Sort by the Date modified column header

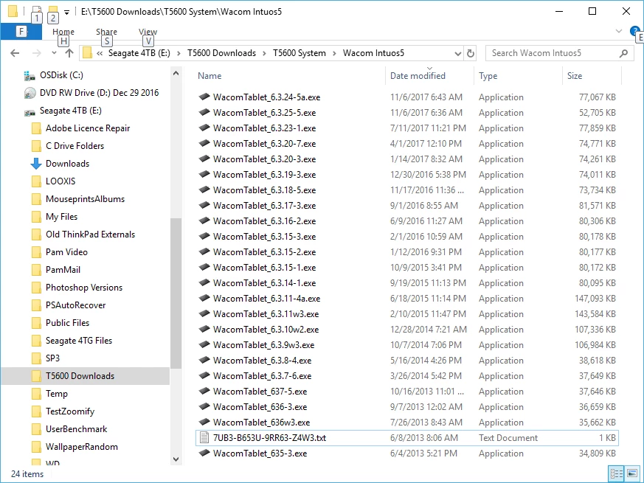click(x=418, y=75)
